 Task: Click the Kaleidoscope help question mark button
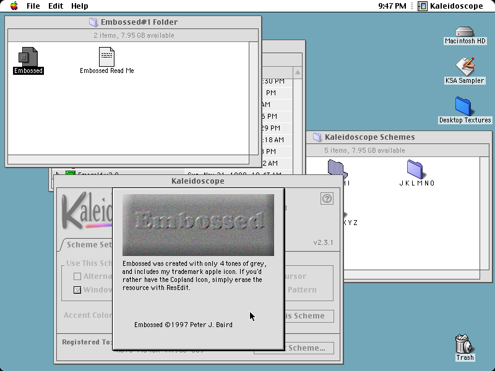[x=327, y=198]
